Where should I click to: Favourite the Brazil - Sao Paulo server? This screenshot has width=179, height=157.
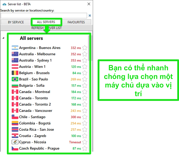85,79
